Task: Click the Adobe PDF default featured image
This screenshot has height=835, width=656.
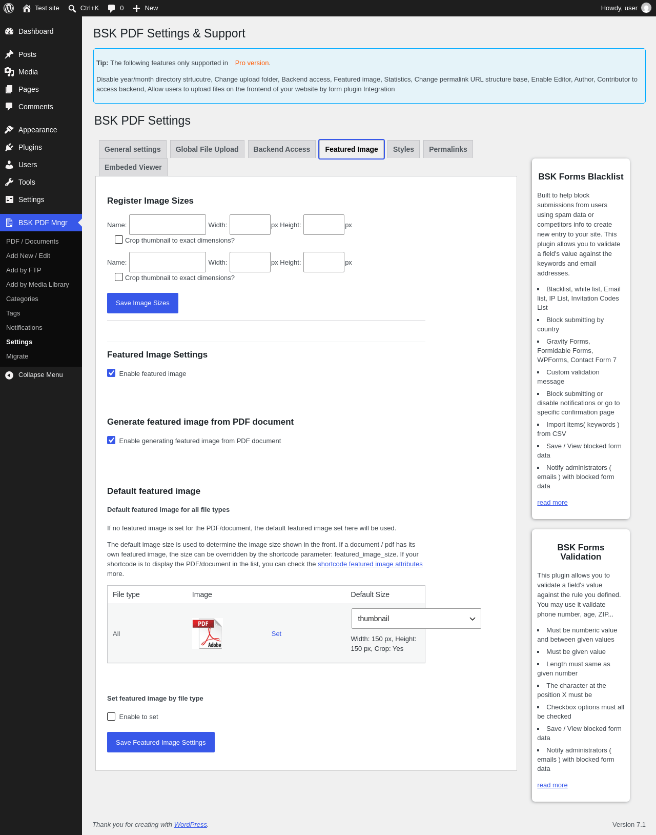Action: (x=208, y=634)
